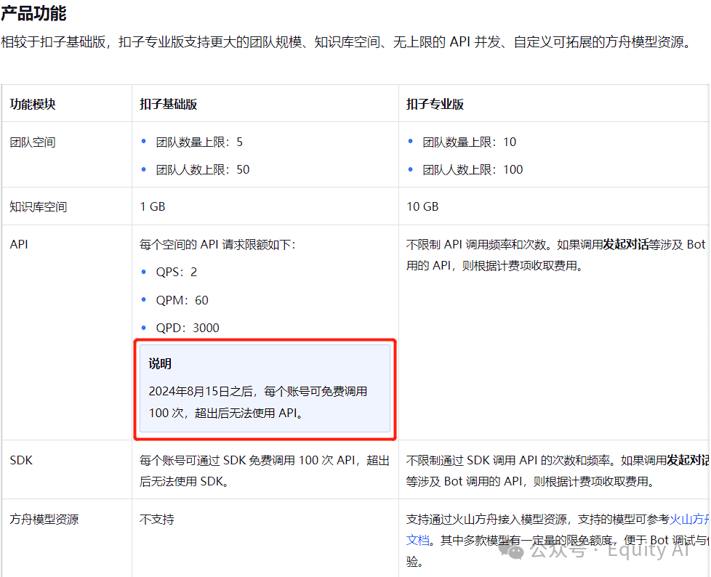Click the text 每个空间的 API 请求限额如下
The width and height of the screenshot is (711, 577).
pos(217,245)
